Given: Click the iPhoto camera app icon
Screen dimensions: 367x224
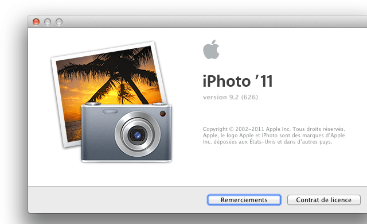Looking at the screenshot, I should click(x=111, y=102).
